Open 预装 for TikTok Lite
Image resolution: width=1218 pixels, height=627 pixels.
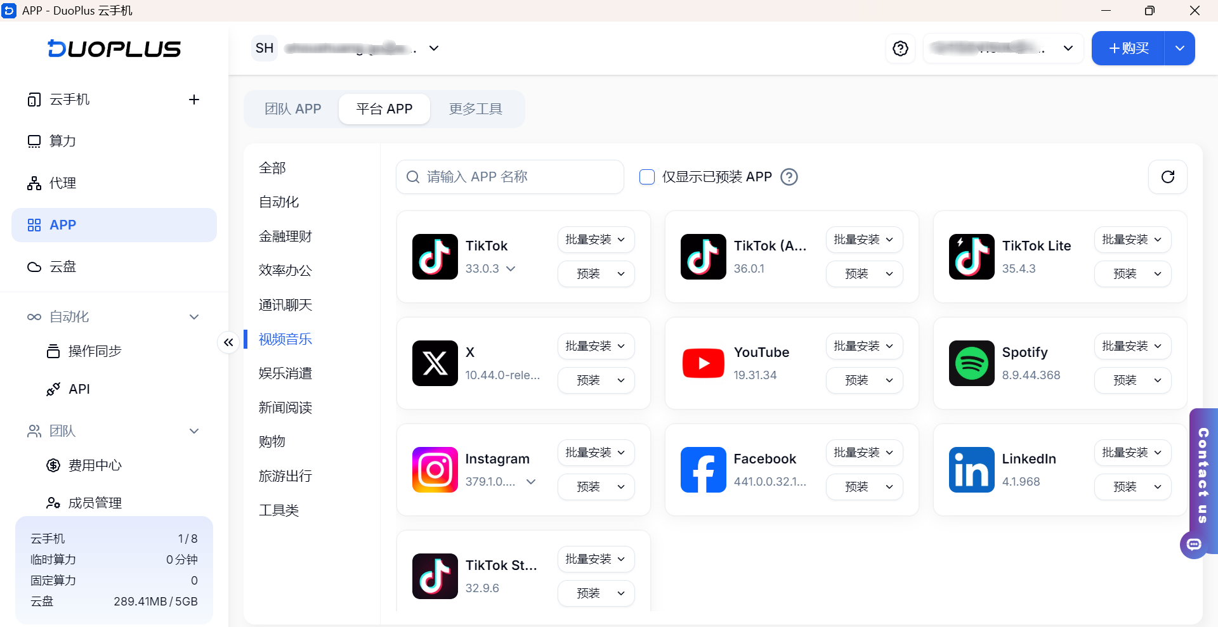(x=1132, y=274)
